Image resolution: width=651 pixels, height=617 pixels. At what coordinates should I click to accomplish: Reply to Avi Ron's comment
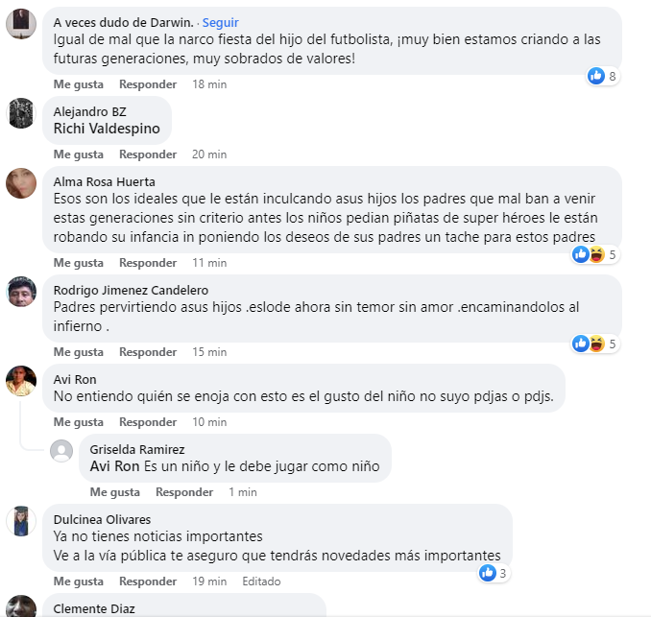(x=148, y=422)
